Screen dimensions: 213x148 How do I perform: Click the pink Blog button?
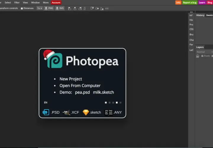210,3
